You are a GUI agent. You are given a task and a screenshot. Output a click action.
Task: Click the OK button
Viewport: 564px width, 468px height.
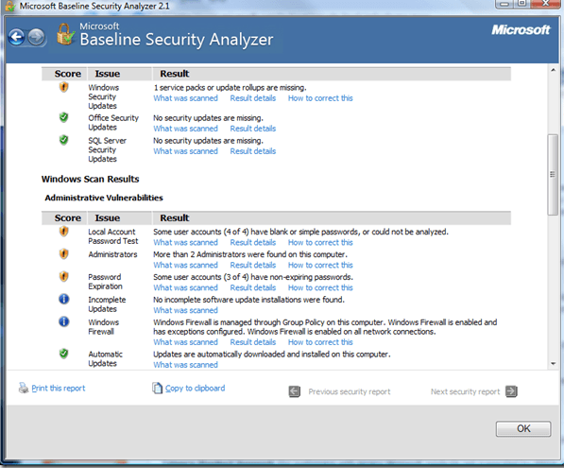523,428
